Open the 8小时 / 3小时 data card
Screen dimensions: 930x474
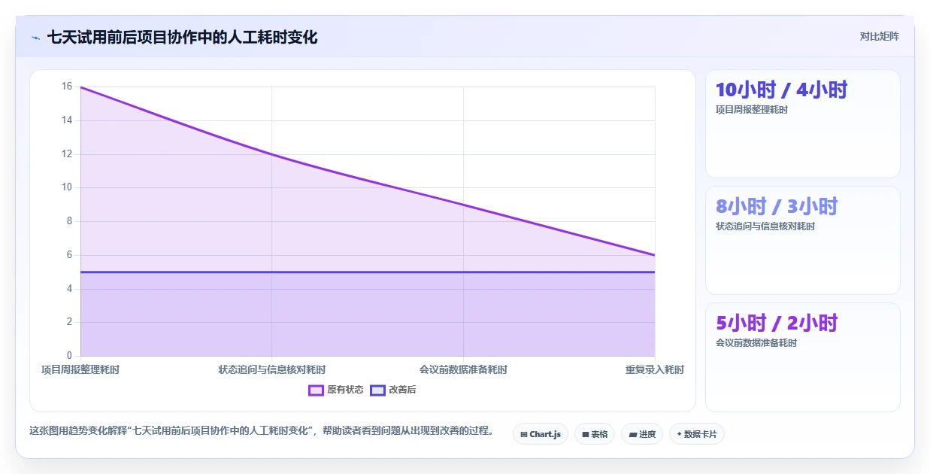tap(802, 240)
